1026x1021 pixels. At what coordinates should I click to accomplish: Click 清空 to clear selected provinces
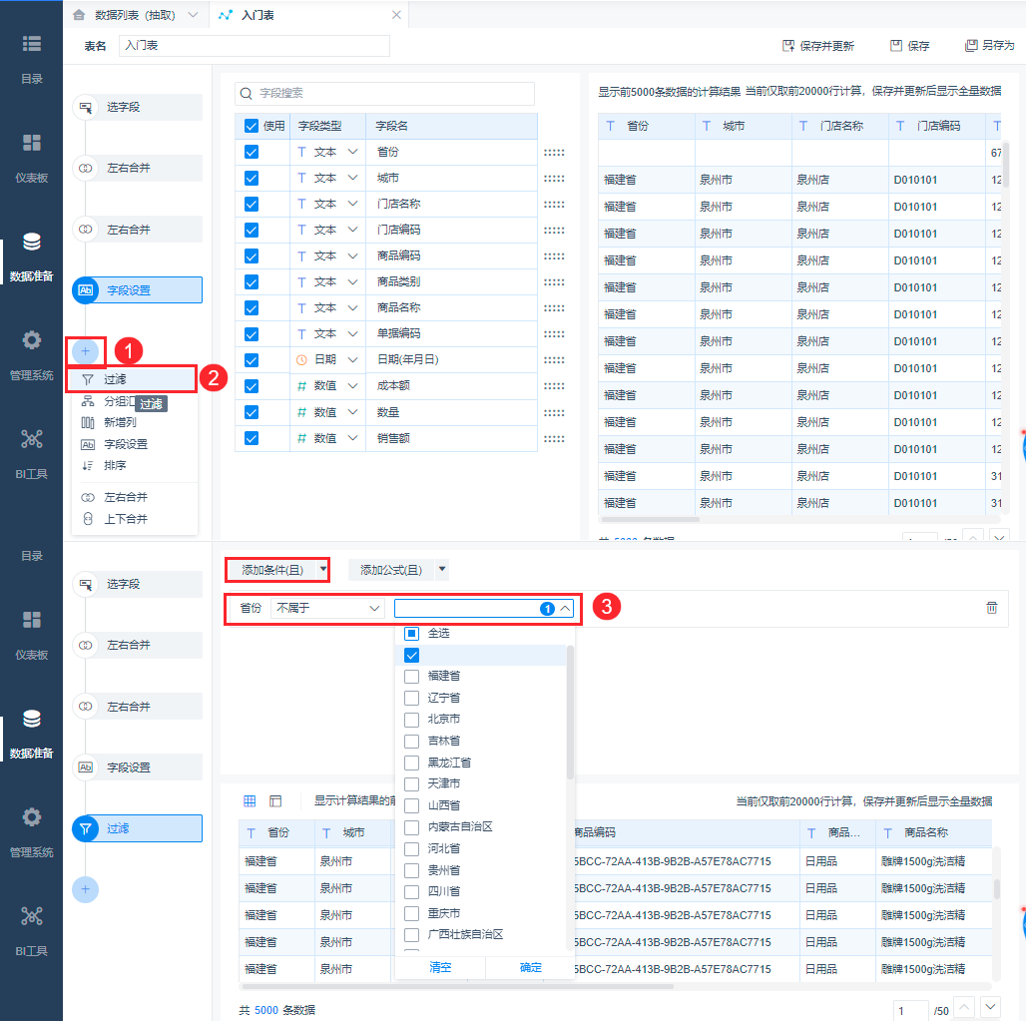click(440, 967)
